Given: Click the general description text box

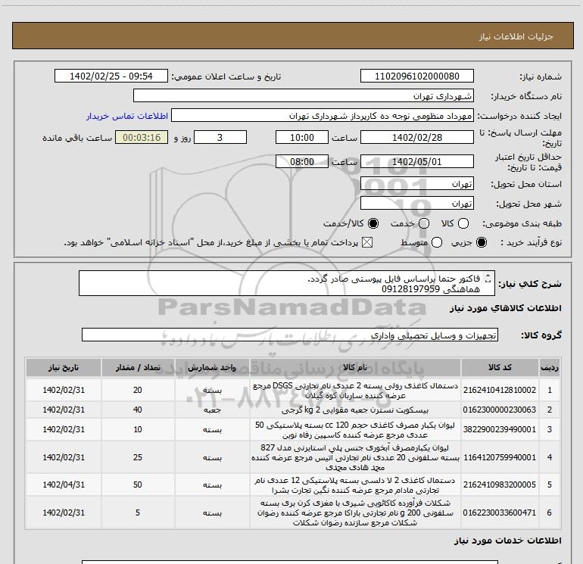Looking at the screenshot, I should click(287, 283).
